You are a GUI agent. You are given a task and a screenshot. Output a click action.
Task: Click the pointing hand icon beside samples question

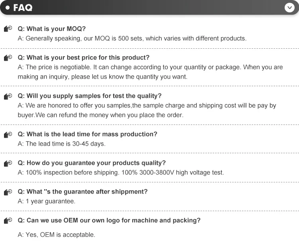(8, 96)
